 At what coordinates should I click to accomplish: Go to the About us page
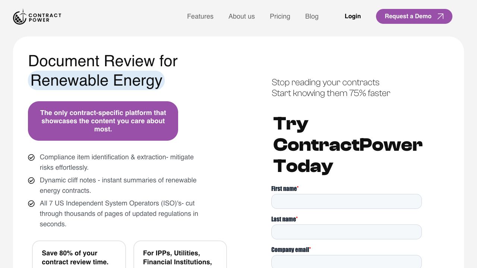[x=241, y=16]
